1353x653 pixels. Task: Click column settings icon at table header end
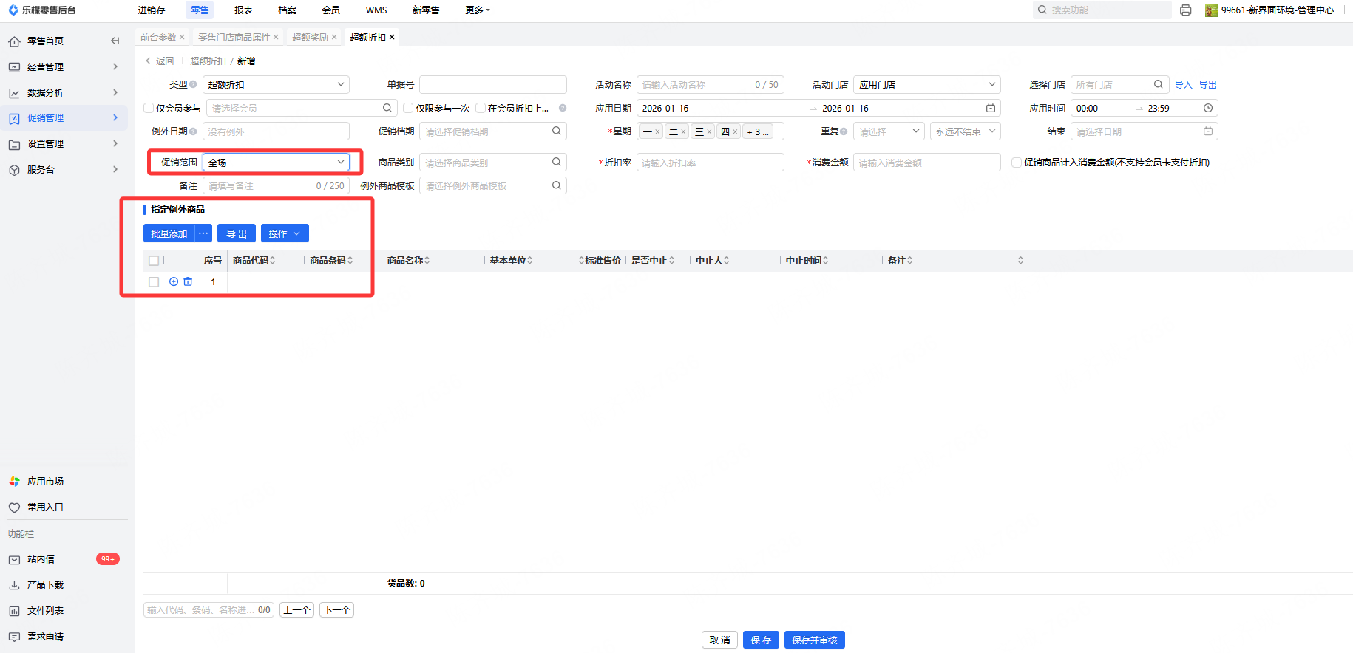click(1021, 260)
